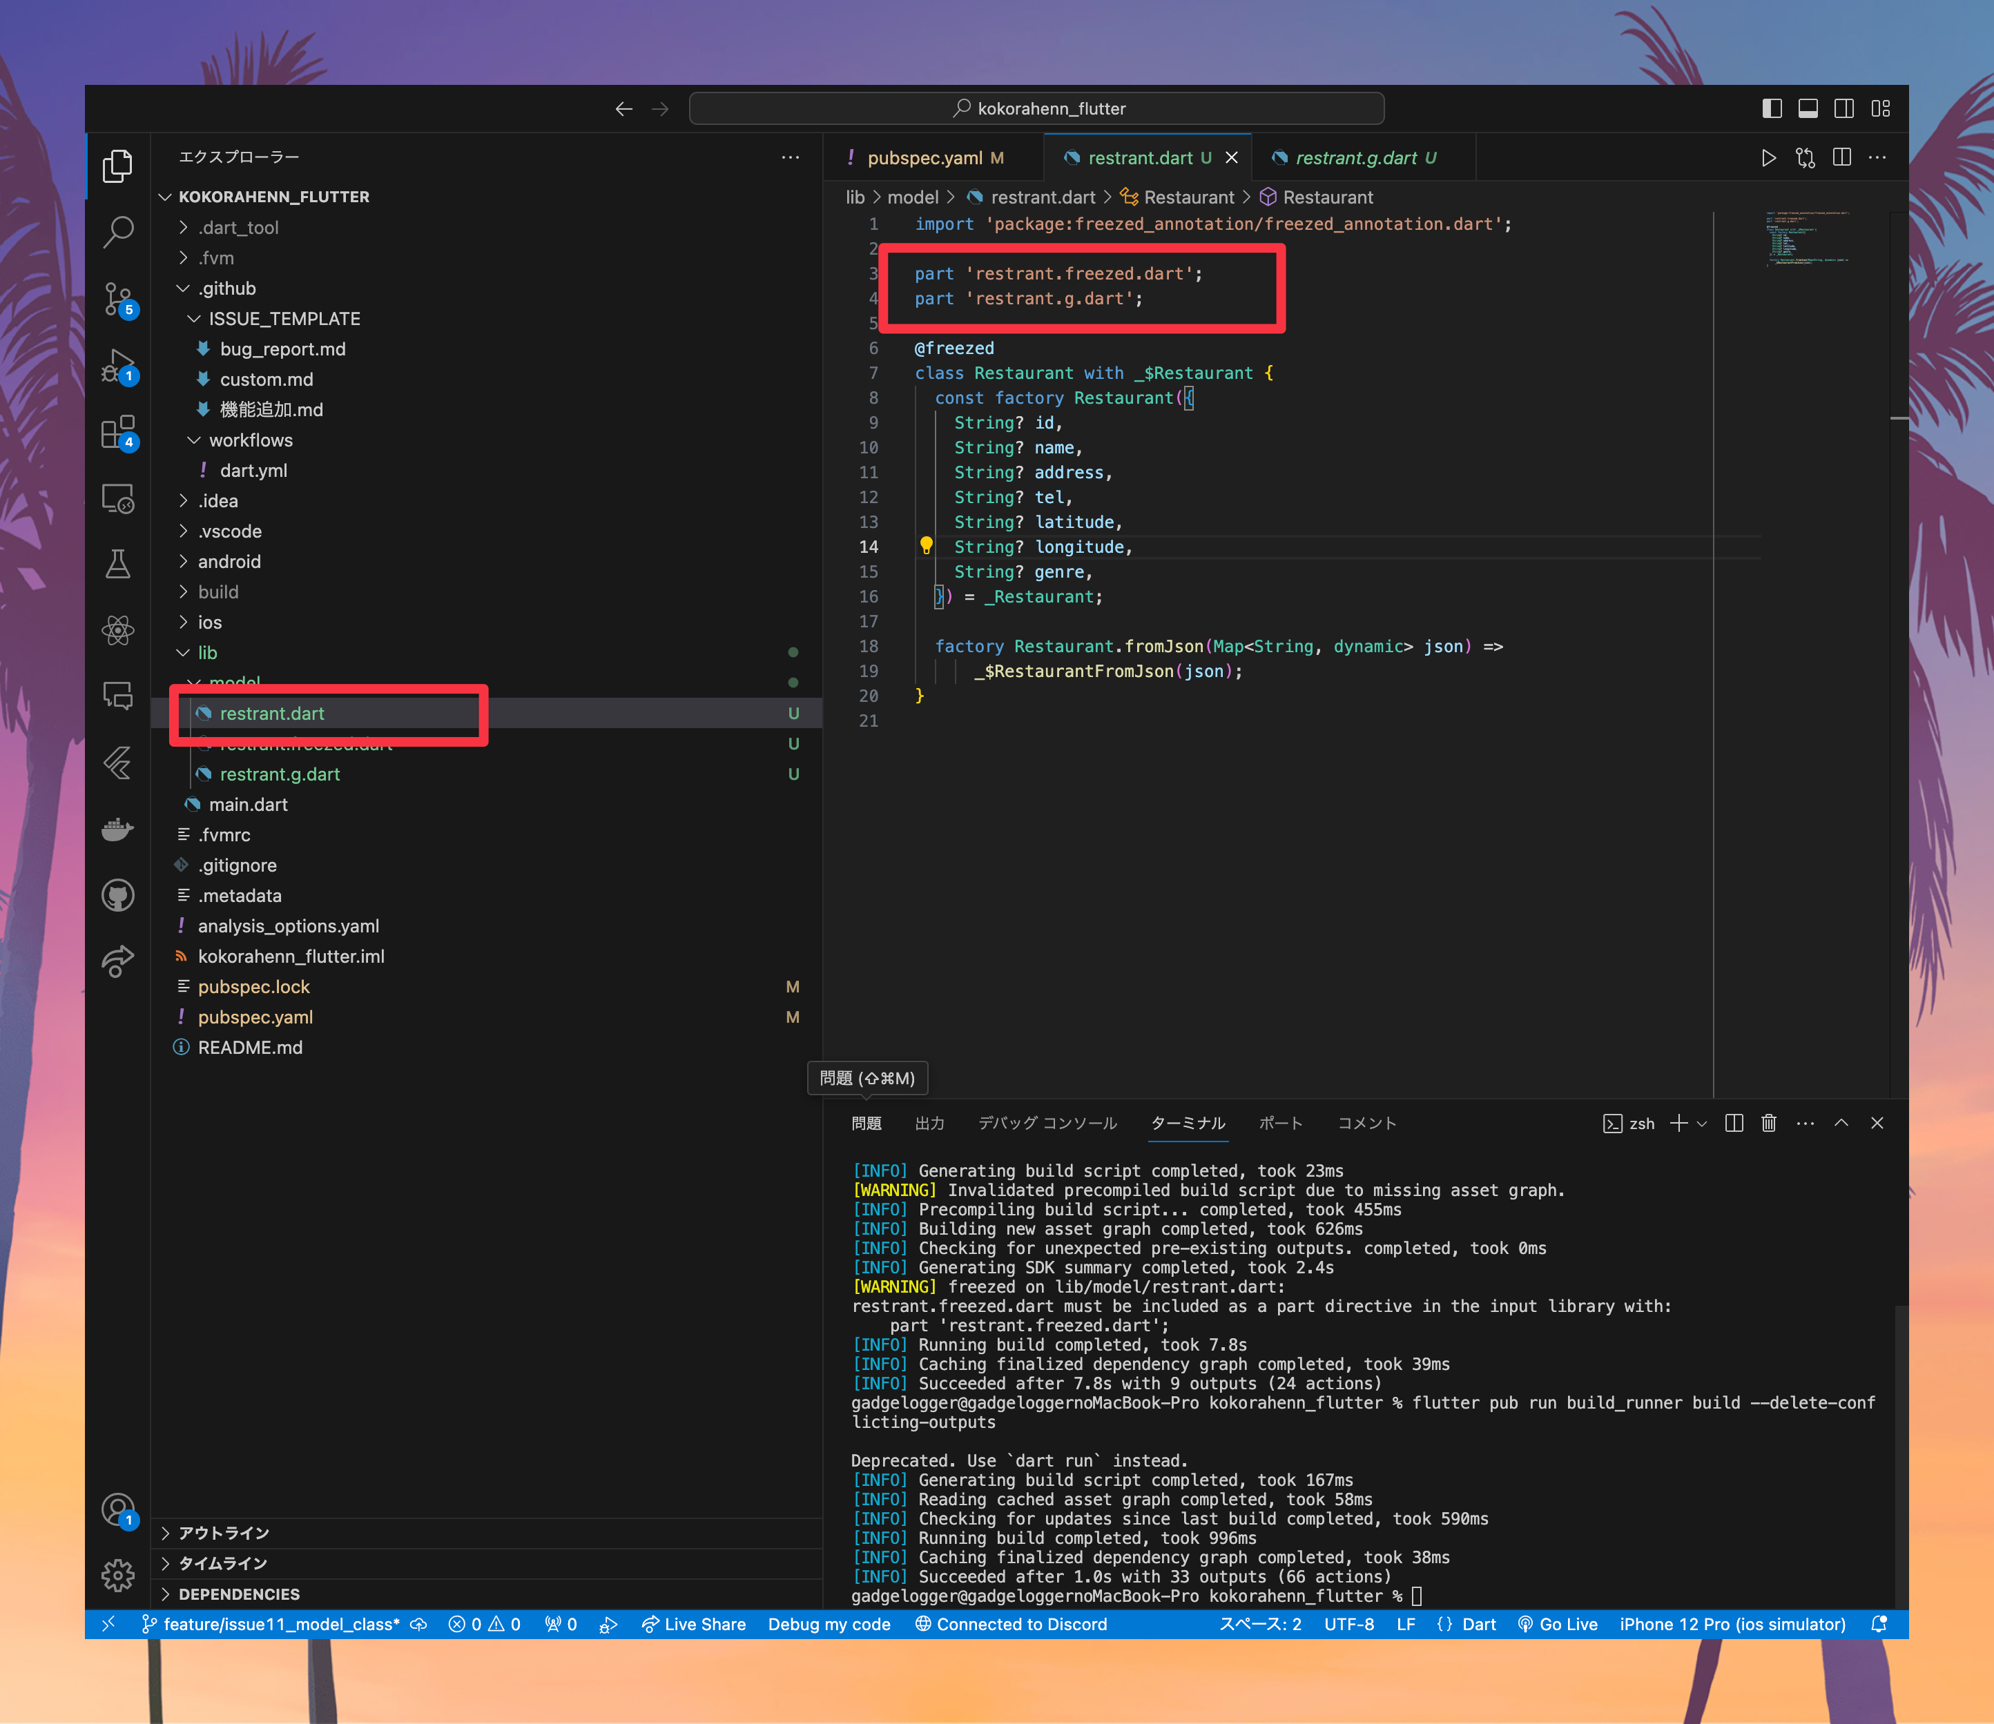
Task: Expand the DEPENDENCIES section
Action: (x=239, y=1594)
